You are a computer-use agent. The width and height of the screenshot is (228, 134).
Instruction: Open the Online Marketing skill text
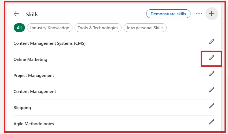[30, 59]
